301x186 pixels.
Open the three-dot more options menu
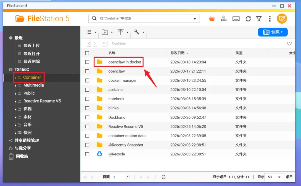tap(270, 19)
